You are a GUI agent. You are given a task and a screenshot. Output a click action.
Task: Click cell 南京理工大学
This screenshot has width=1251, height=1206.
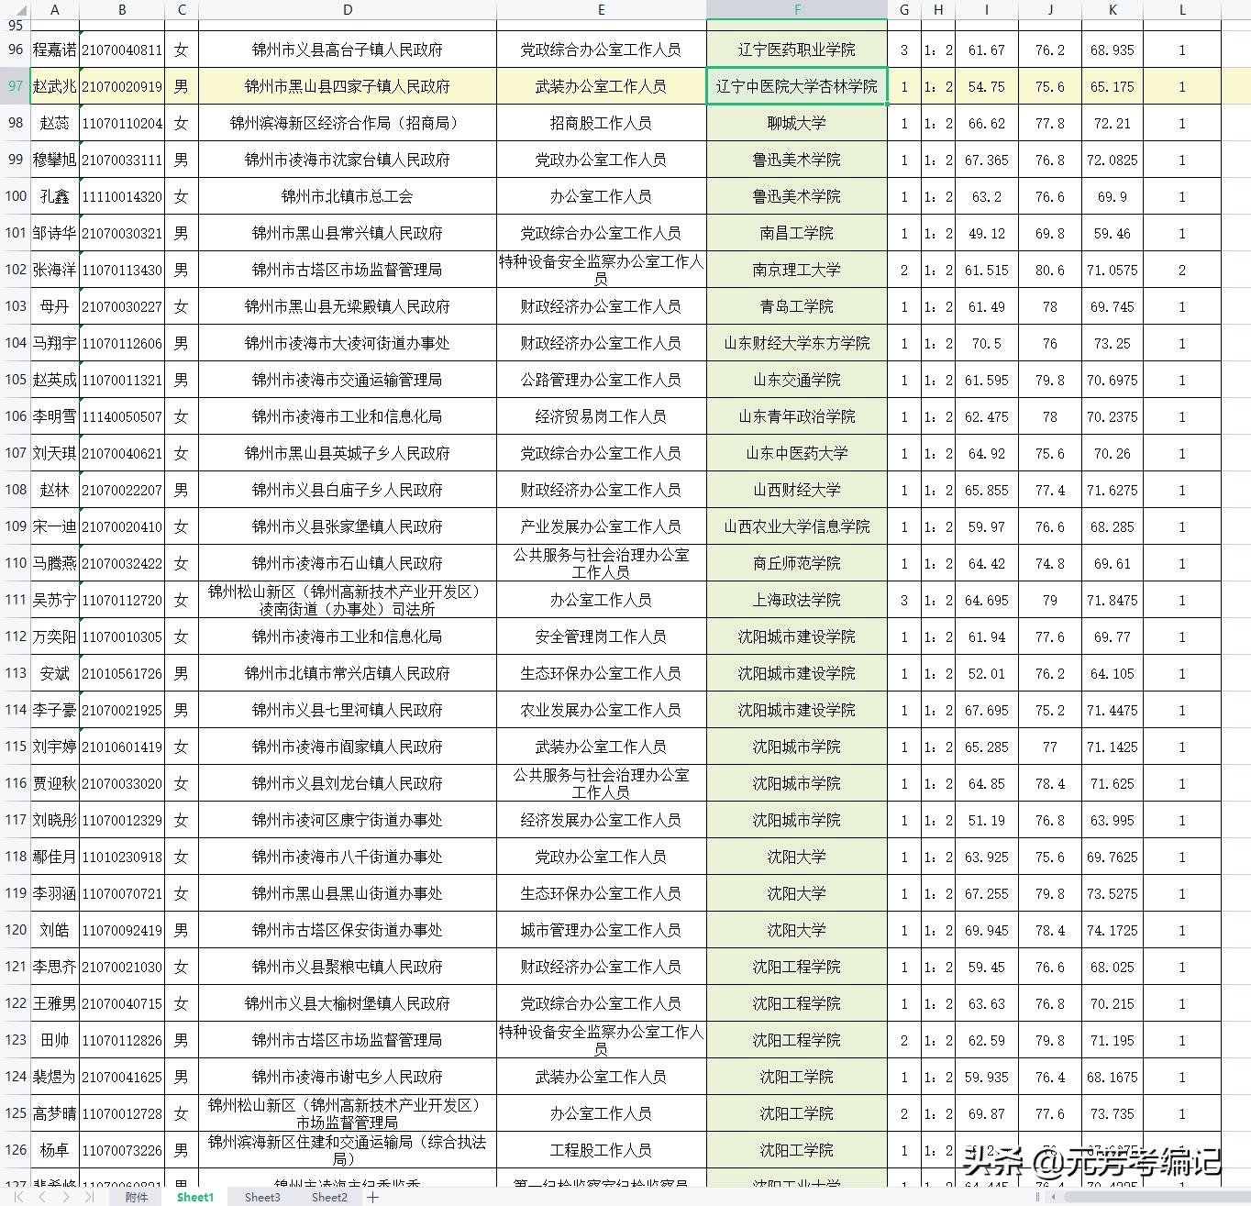(797, 270)
